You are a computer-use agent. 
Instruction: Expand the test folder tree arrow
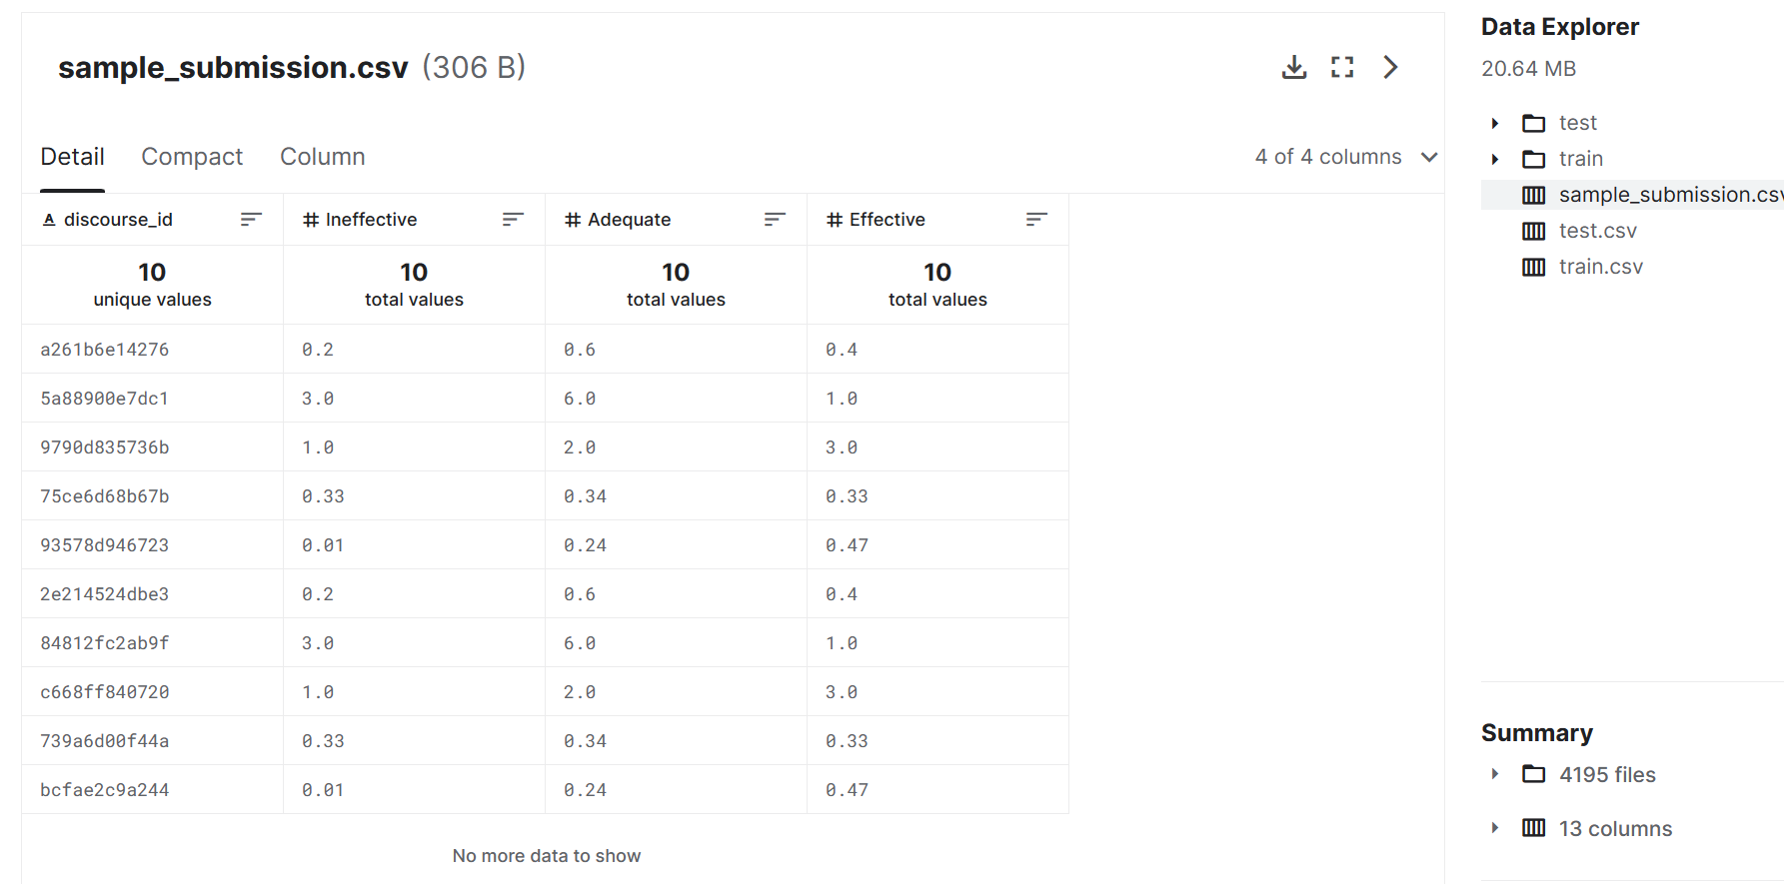tap(1495, 123)
